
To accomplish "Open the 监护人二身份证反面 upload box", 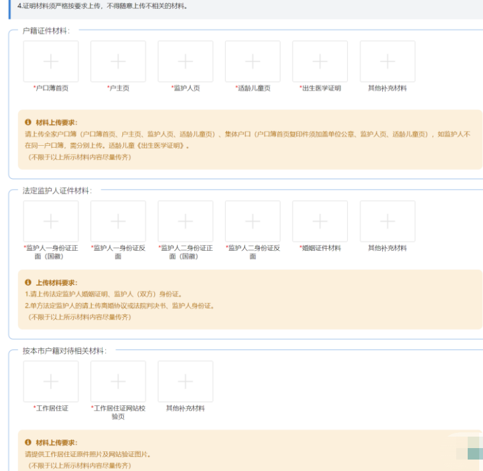I will coord(253,221).
